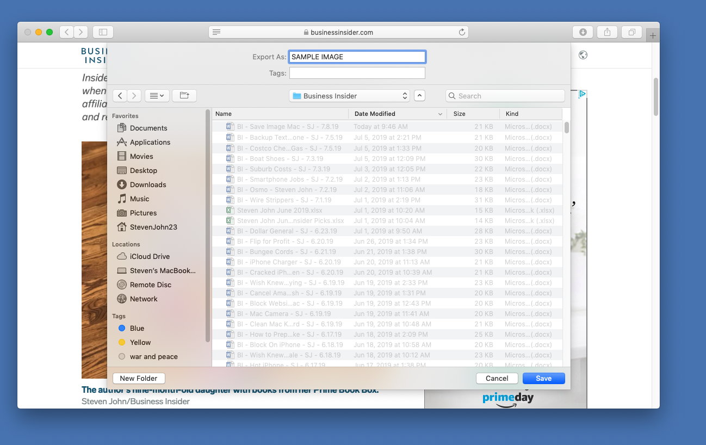The height and width of the screenshot is (445, 706).
Task: Sort files by Size column
Action: tap(473, 114)
